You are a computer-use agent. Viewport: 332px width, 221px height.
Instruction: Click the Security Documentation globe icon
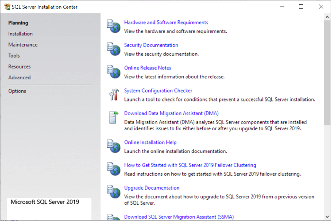tap(114, 49)
